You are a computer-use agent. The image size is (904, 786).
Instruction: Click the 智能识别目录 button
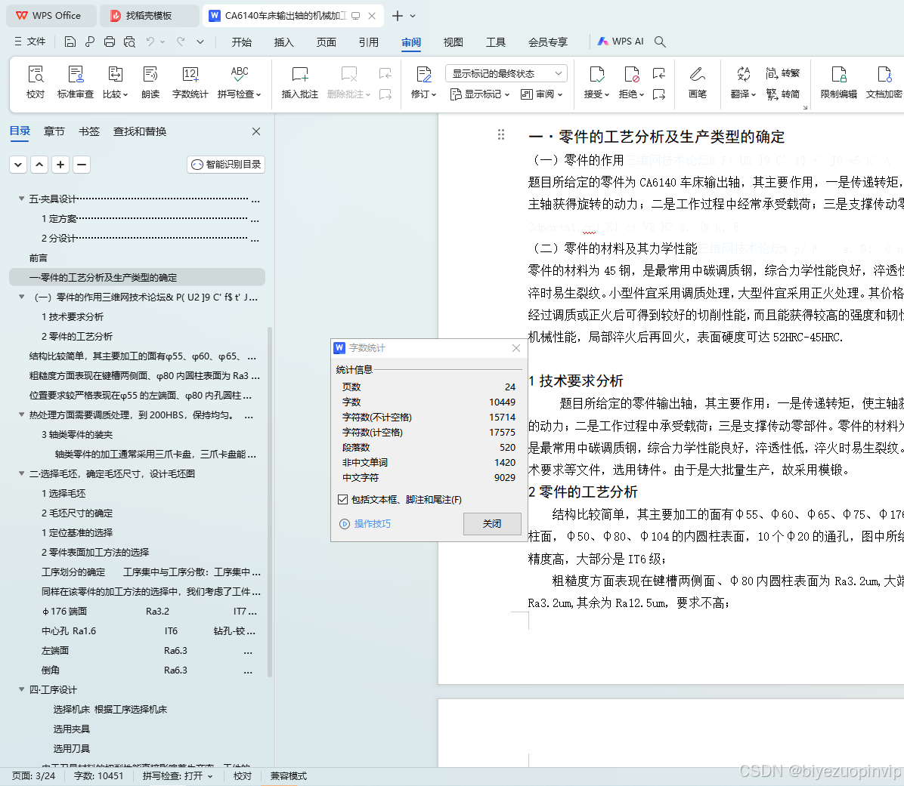click(x=226, y=165)
